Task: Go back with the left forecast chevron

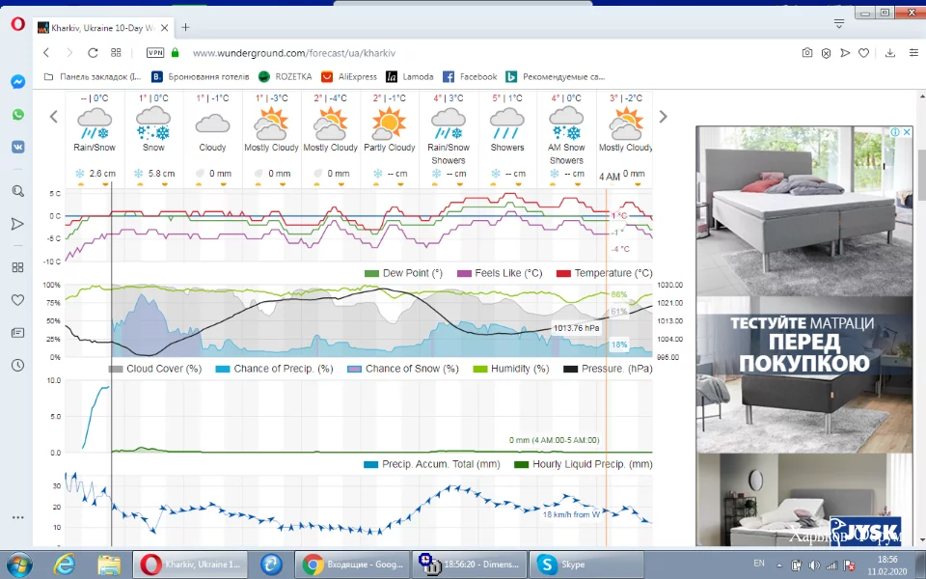Action: [x=53, y=116]
